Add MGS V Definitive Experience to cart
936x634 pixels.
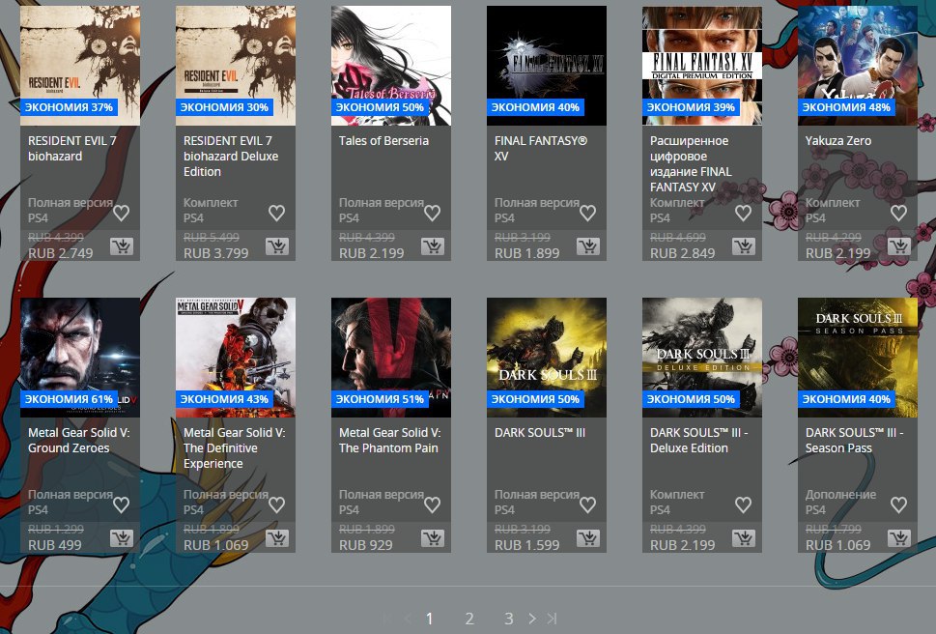[x=277, y=538]
